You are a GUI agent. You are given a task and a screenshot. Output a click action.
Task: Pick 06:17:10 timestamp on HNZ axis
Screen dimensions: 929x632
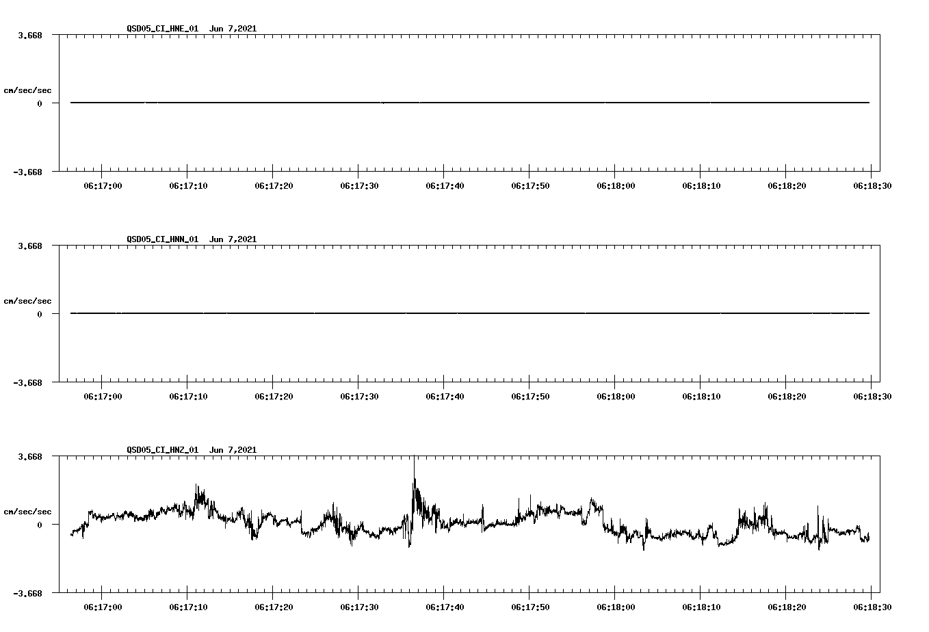[x=188, y=607]
